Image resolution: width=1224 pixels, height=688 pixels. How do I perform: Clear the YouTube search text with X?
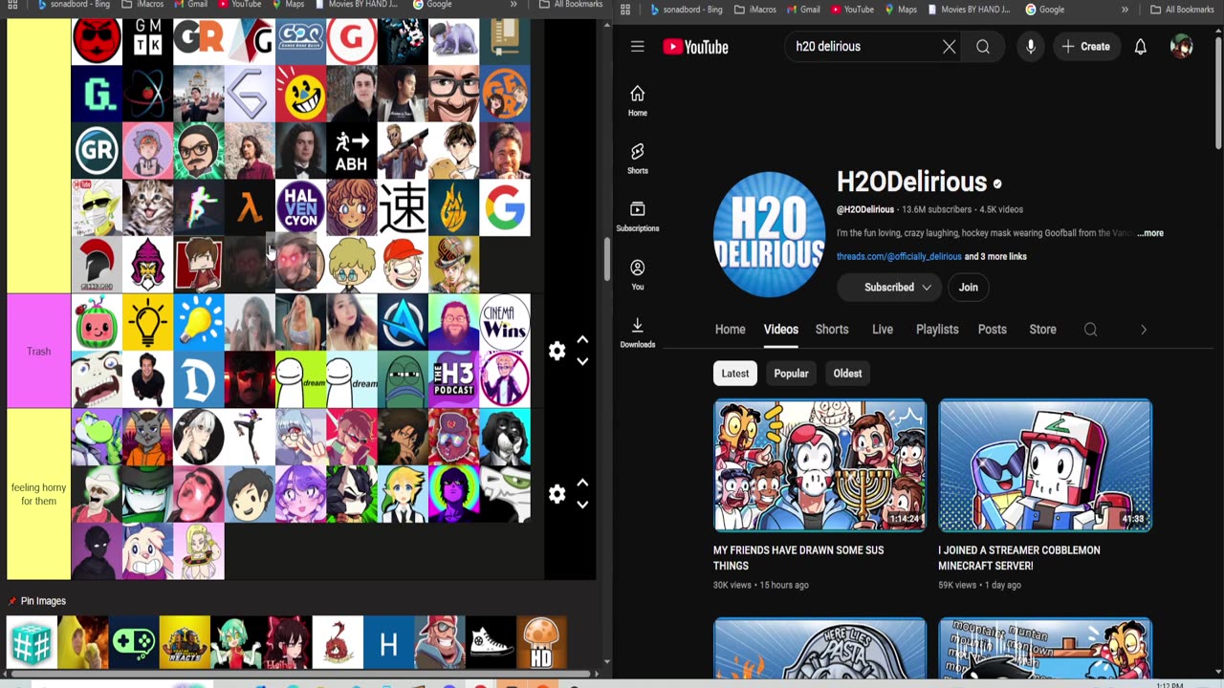(x=949, y=46)
